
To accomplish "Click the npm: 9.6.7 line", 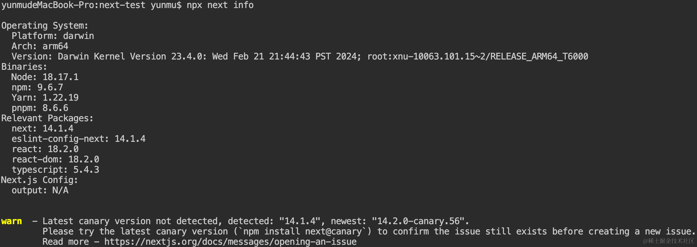I will [x=37, y=87].
